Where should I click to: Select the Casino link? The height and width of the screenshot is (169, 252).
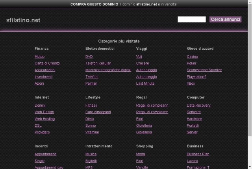193,56
